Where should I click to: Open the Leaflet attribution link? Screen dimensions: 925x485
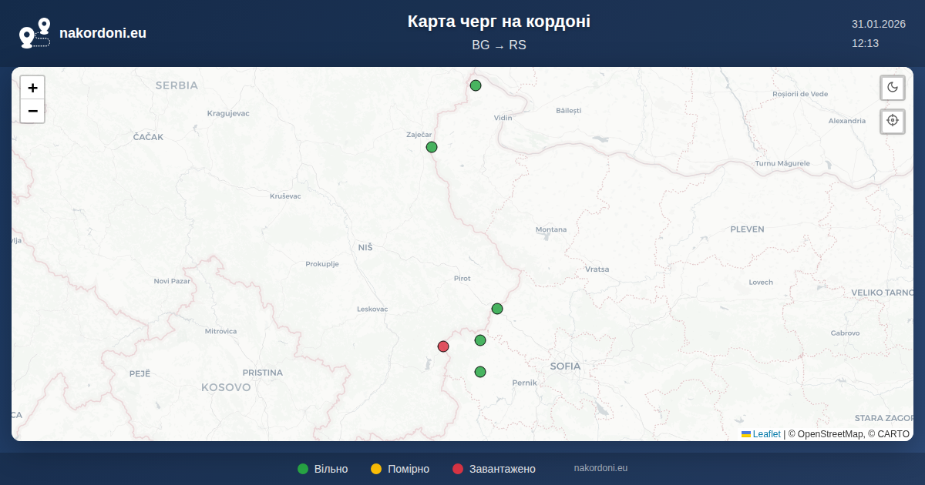coord(766,434)
